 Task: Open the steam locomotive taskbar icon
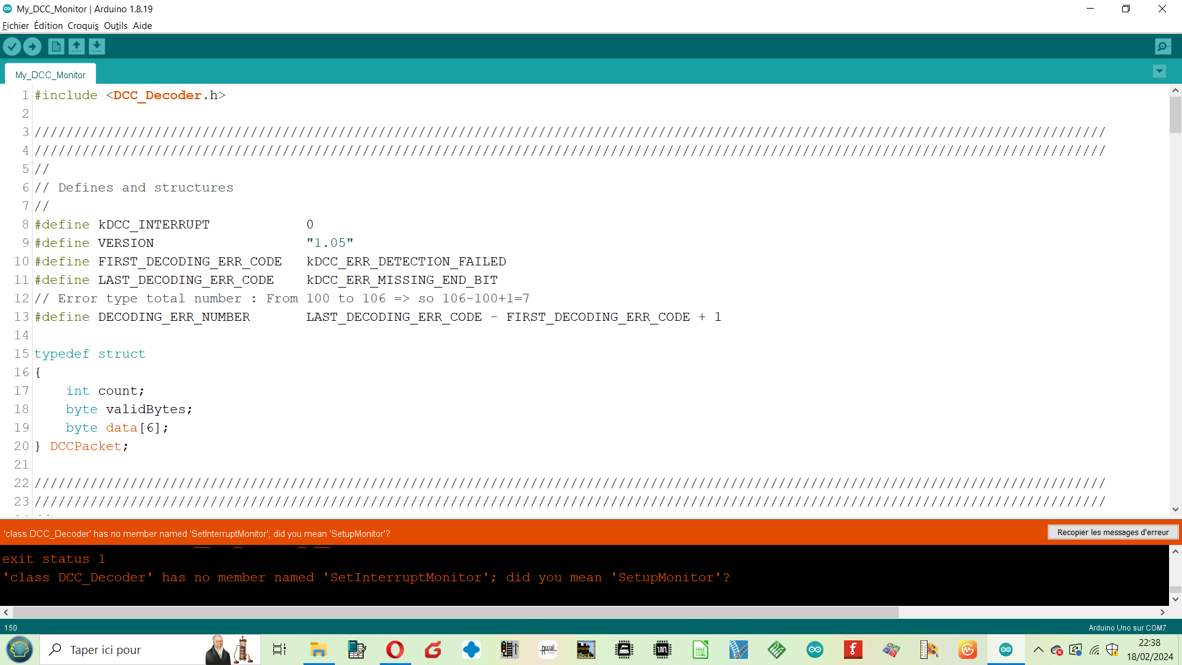click(x=586, y=650)
